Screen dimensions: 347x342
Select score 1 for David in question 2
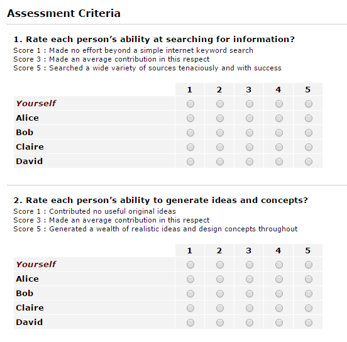(x=190, y=323)
